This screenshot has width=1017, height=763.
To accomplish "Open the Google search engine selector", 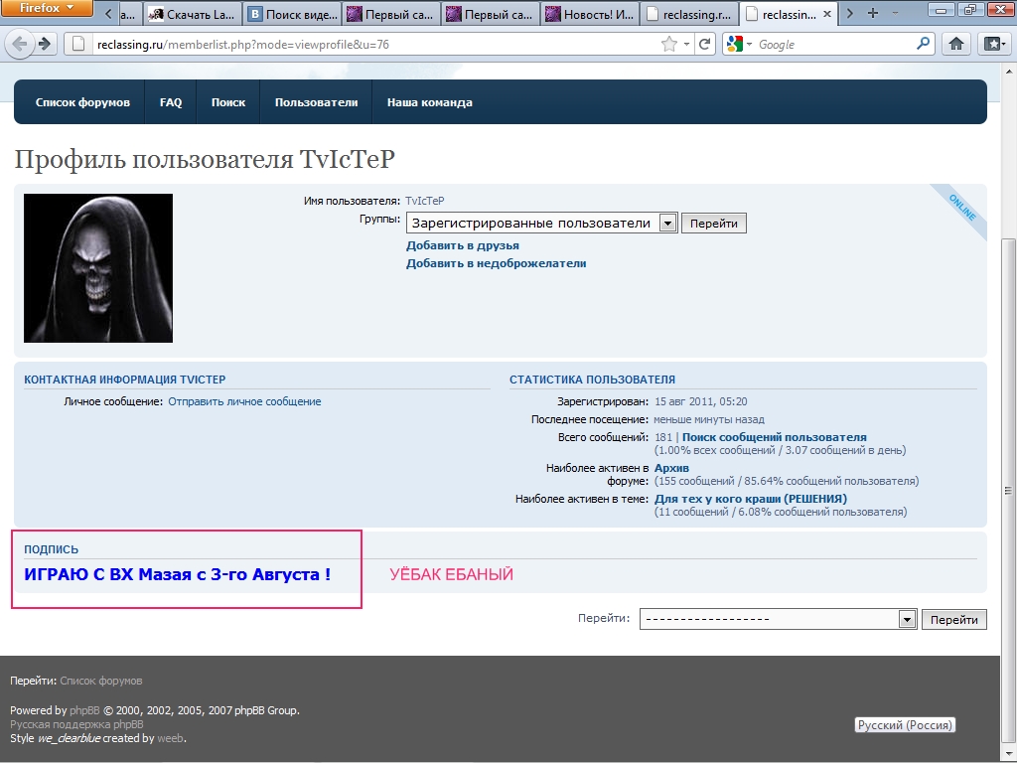I will [739, 44].
